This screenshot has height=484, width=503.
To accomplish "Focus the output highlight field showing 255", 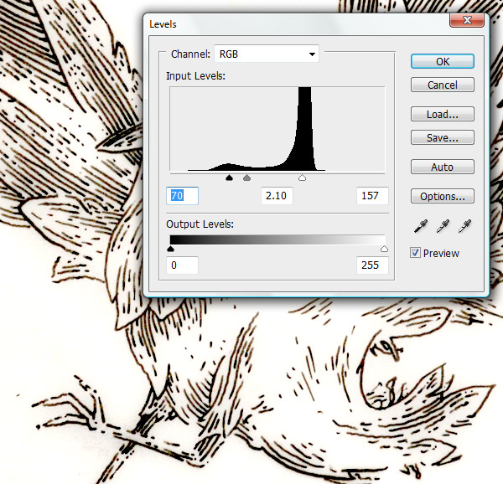I will click(x=372, y=265).
